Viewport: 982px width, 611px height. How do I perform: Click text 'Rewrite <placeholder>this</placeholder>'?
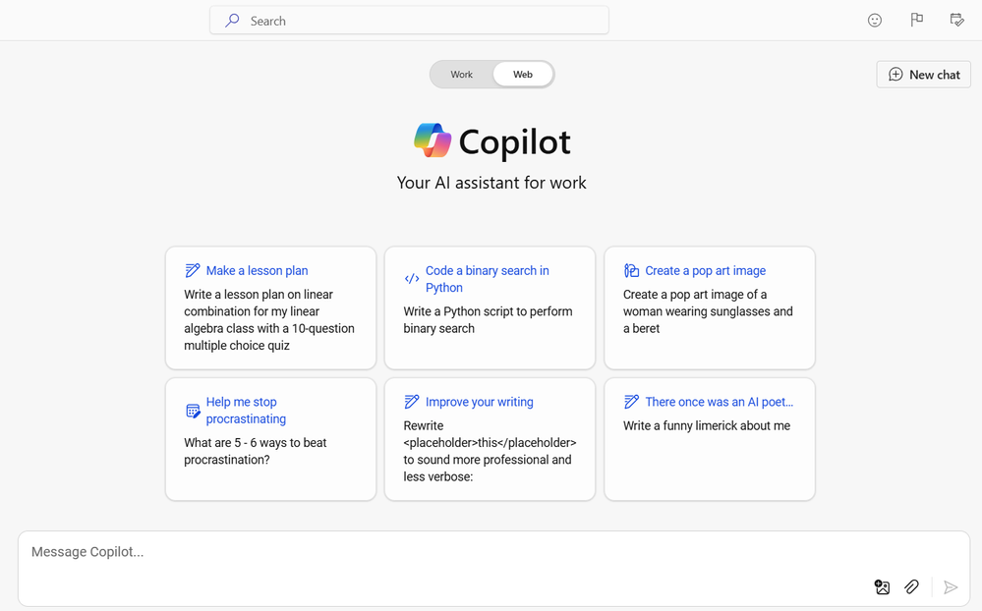pos(490,434)
